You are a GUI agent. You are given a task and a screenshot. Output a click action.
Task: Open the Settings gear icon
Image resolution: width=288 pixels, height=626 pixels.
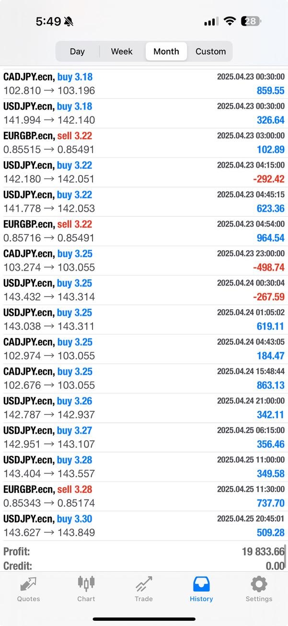pyautogui.click(x=259, y=584)
